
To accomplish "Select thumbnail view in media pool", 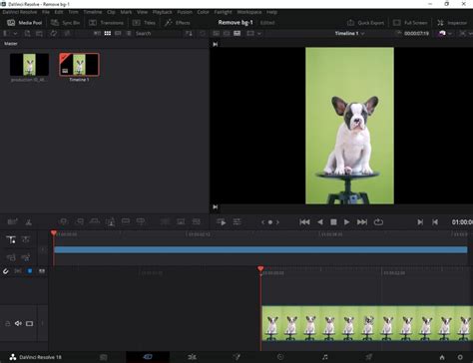I will 108,33.
